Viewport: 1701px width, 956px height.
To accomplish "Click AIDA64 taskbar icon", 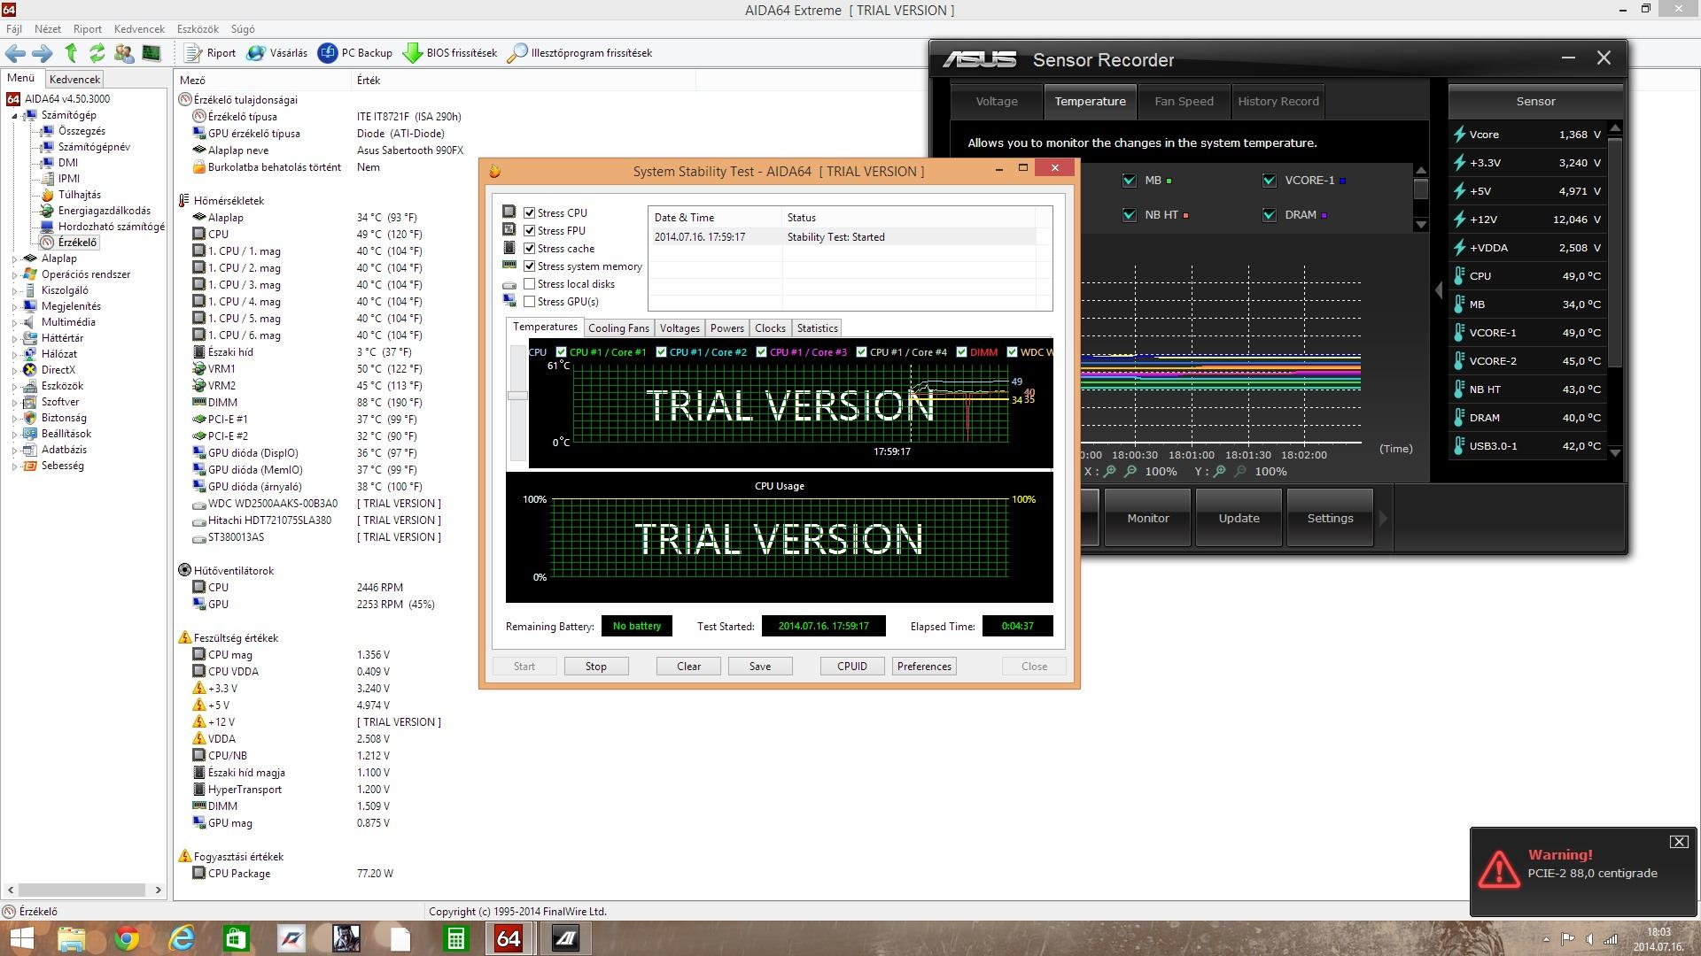I will [509, 938].
